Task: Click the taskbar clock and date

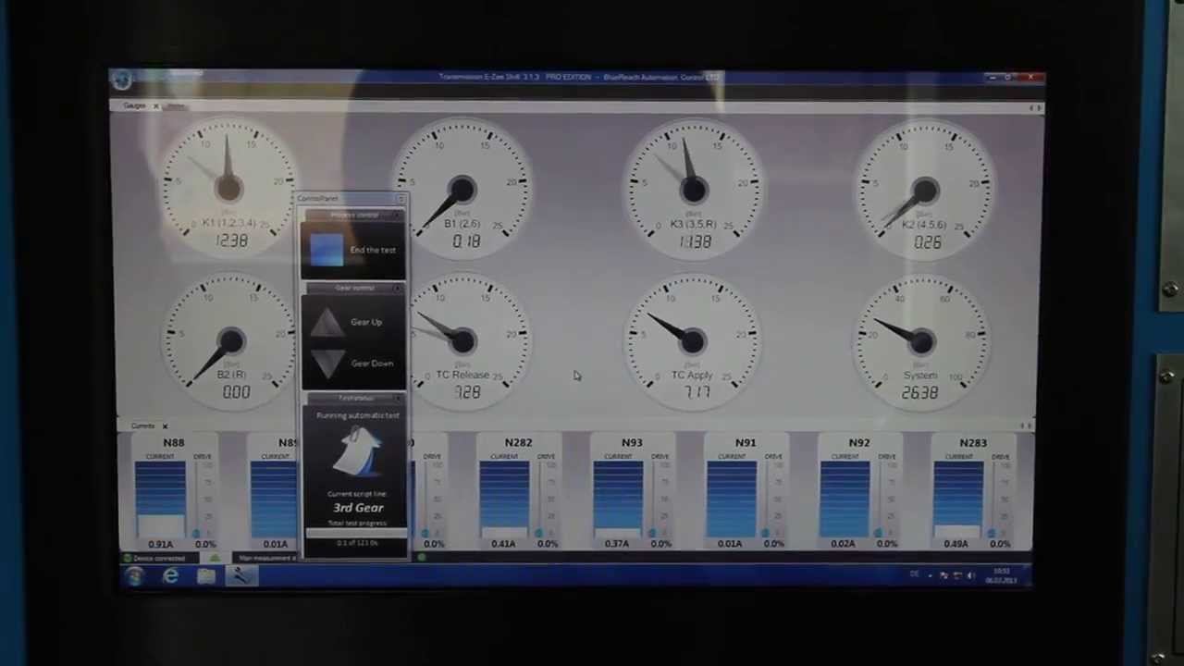Action: coord(1002,576)
